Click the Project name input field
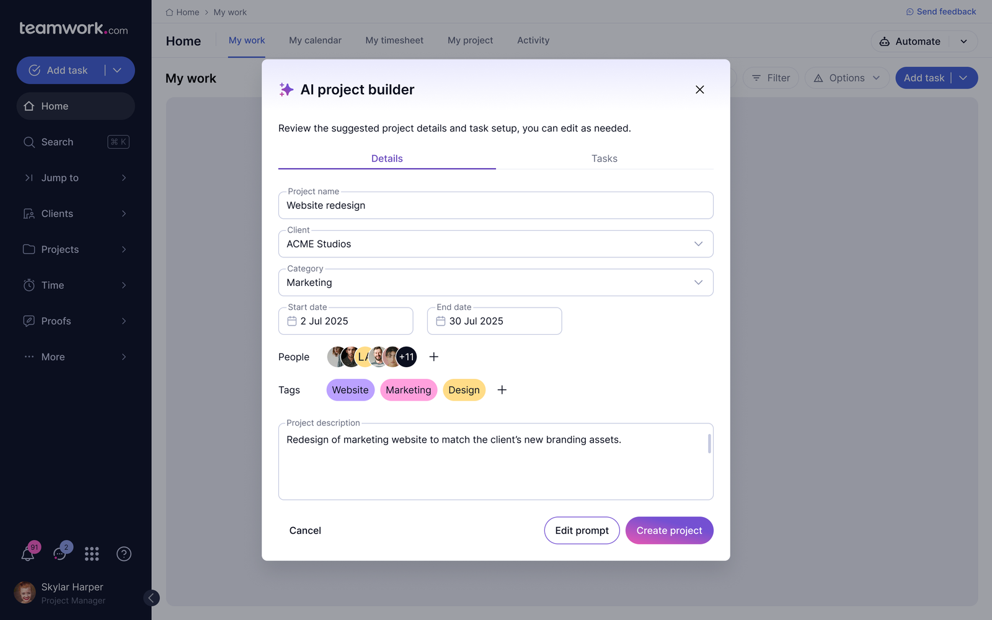 (x=496, y=205)
